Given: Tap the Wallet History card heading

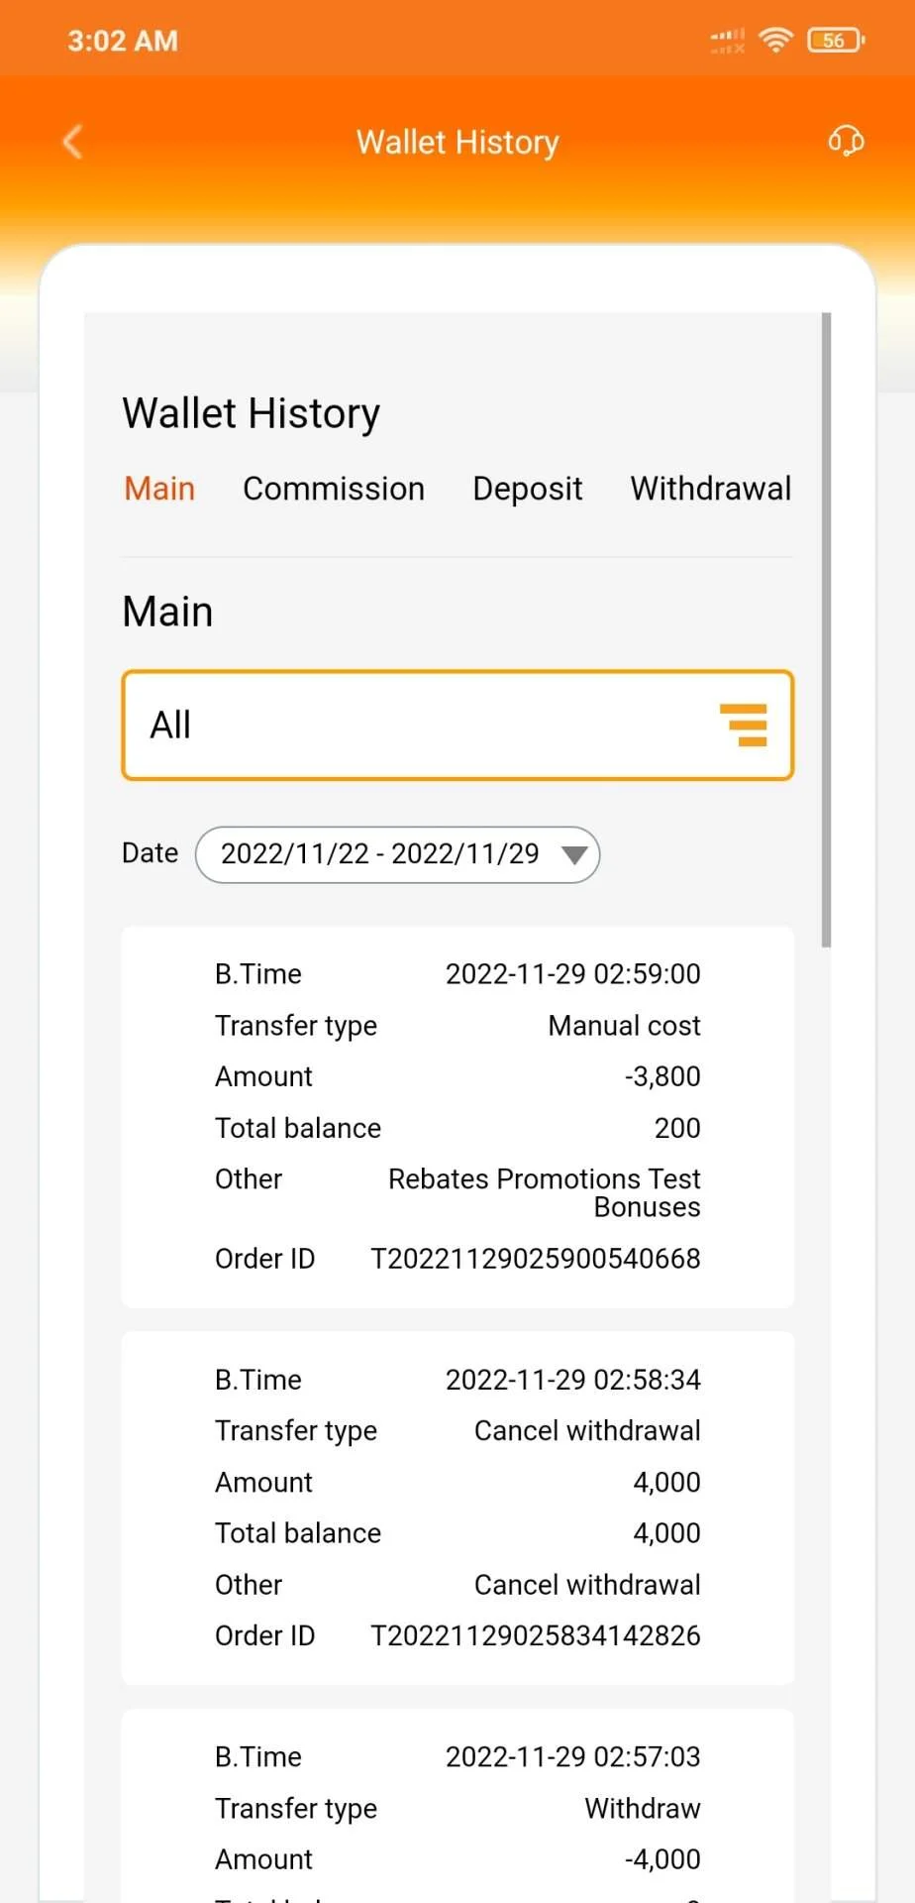Looking at the screenshot, I should [252, 413].
